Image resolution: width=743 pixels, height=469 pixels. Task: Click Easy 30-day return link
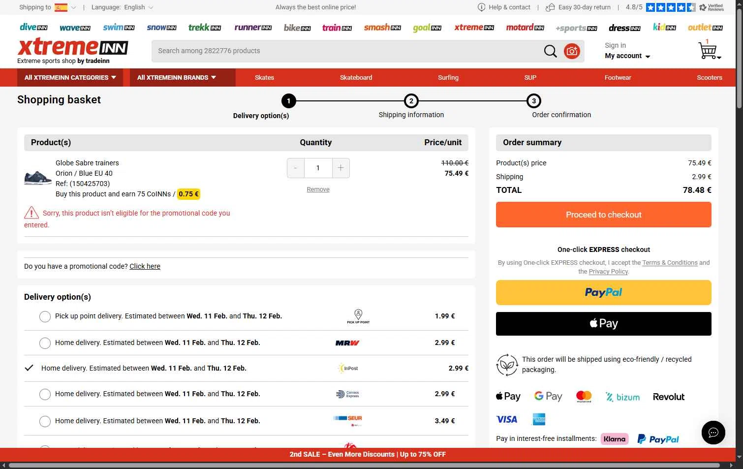point(584,7)
